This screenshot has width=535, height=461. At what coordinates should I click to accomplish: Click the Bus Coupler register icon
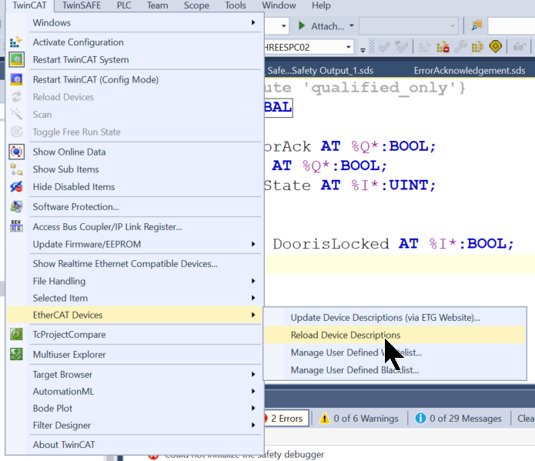tap(16, 226)
